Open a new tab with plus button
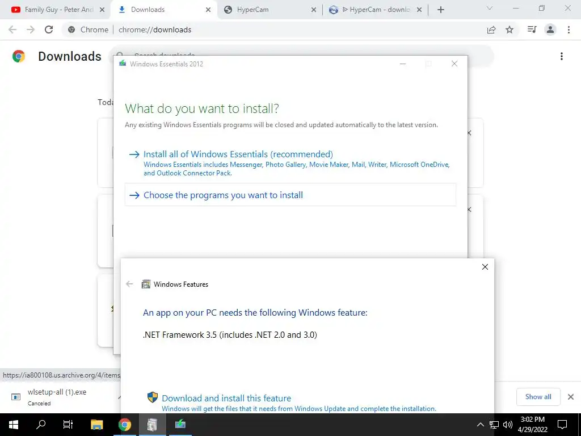 click(440, 10)
